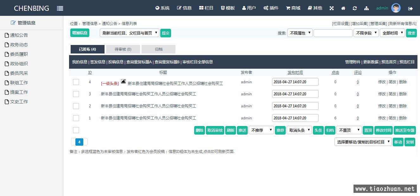The width and height of the screenshot is (420, 196).
Task: Open the 不限属性 search dropdown
Action: click(300, 33)
